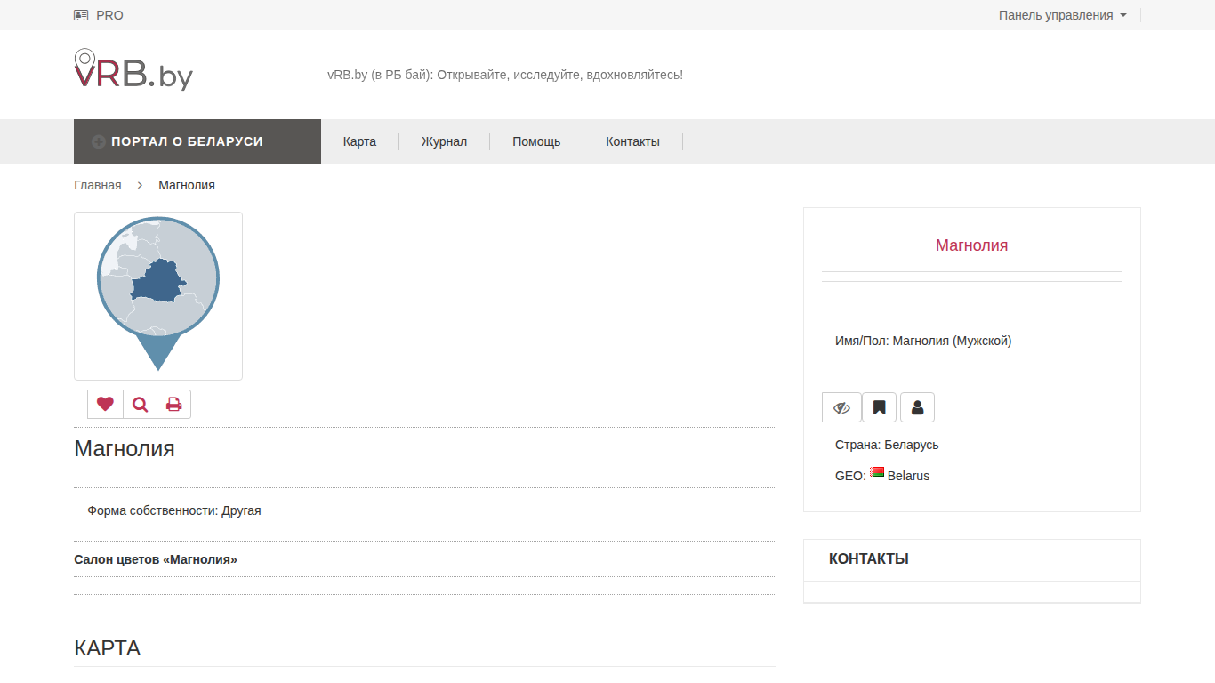This screenshot has width=1215, height=683.
Task: Click the Belarus flag icon
Action: point(877,473)
